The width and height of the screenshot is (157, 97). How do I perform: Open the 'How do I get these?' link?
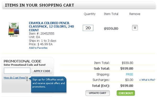pyautogui.click(x=15, y=78)
